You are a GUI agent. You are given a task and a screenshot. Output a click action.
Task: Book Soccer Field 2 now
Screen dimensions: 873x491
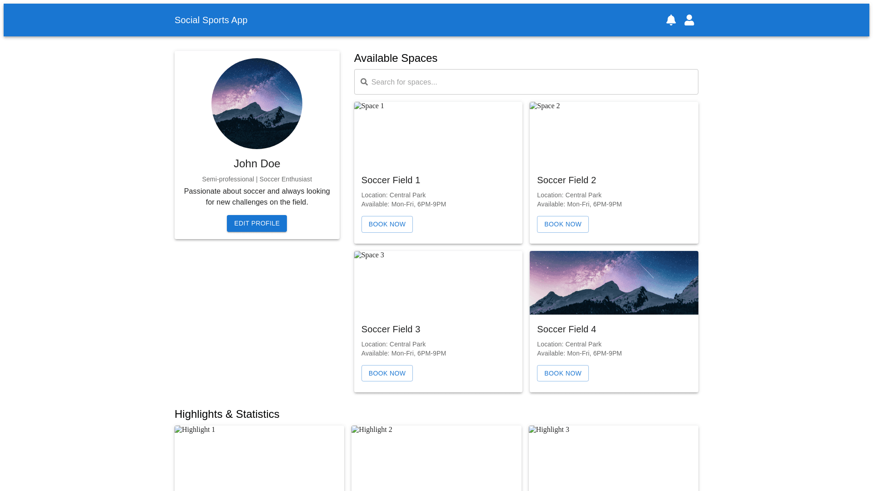(562, 224)
